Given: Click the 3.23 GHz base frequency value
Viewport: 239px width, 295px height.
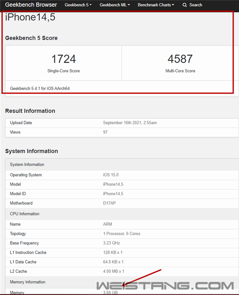Looking at the screenshot, I should click(x=111, y=243).
